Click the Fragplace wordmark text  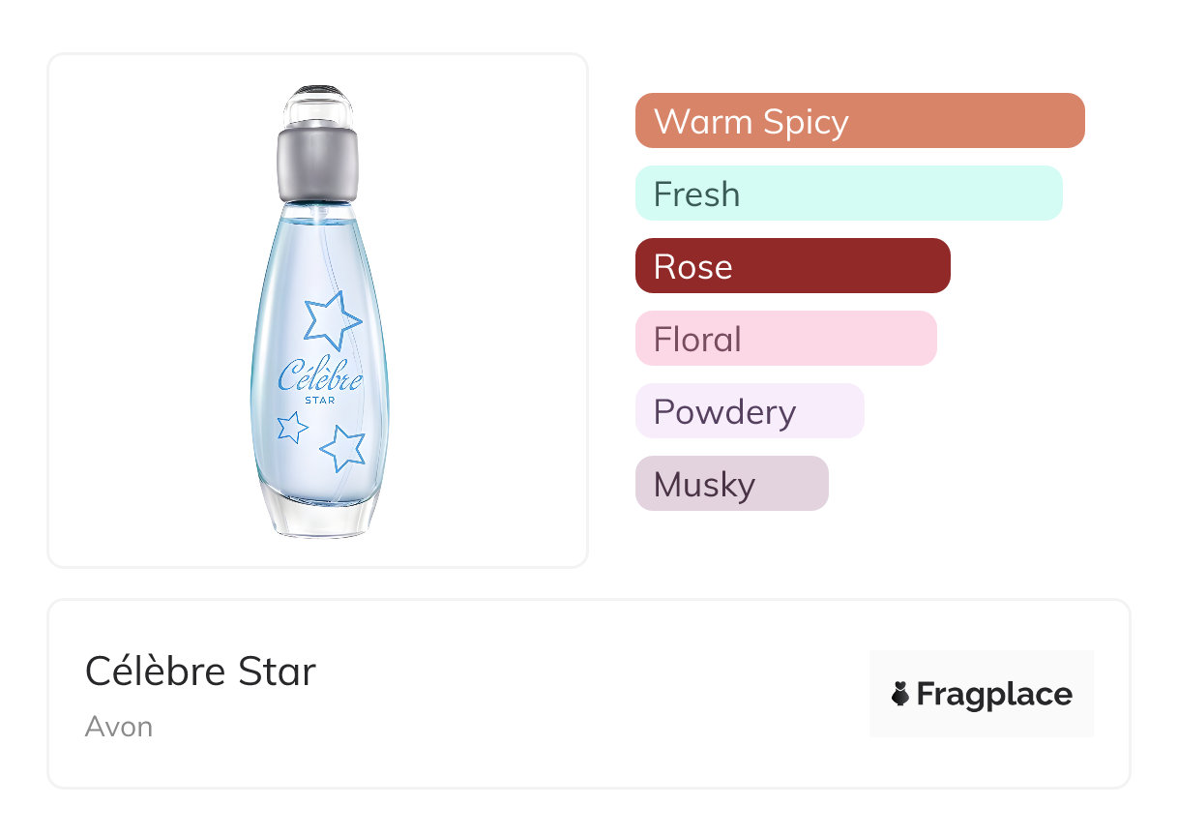click(993, 694)
